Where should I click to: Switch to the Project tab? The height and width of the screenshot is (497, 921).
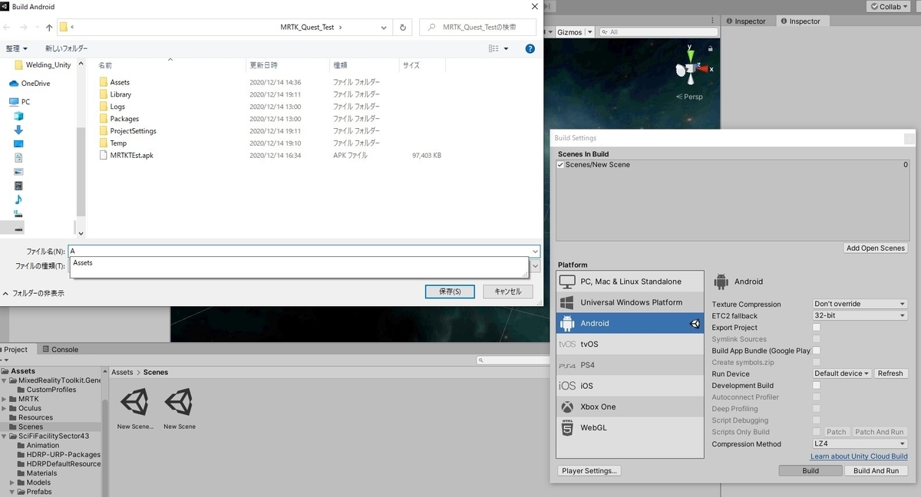coord(15,349)
